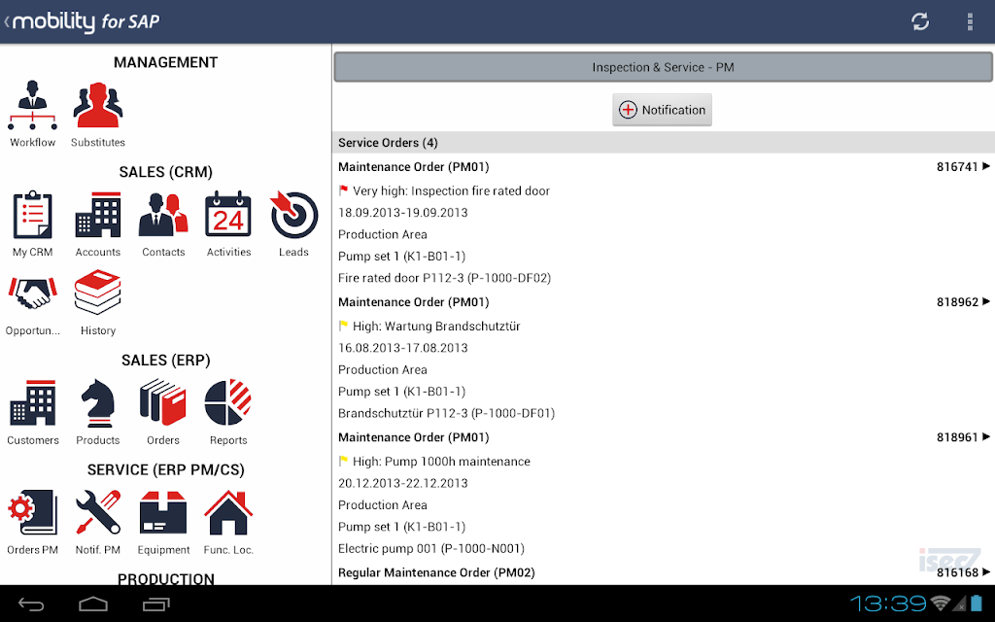Screen dimensions: 995x622
Task: Open the Opportunities handshake icon
Action: (x=32, y=294)
